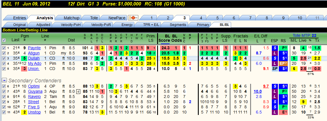
Task: Uncheck the checkbox for row 6 Optimi
Action: (3, 86)
